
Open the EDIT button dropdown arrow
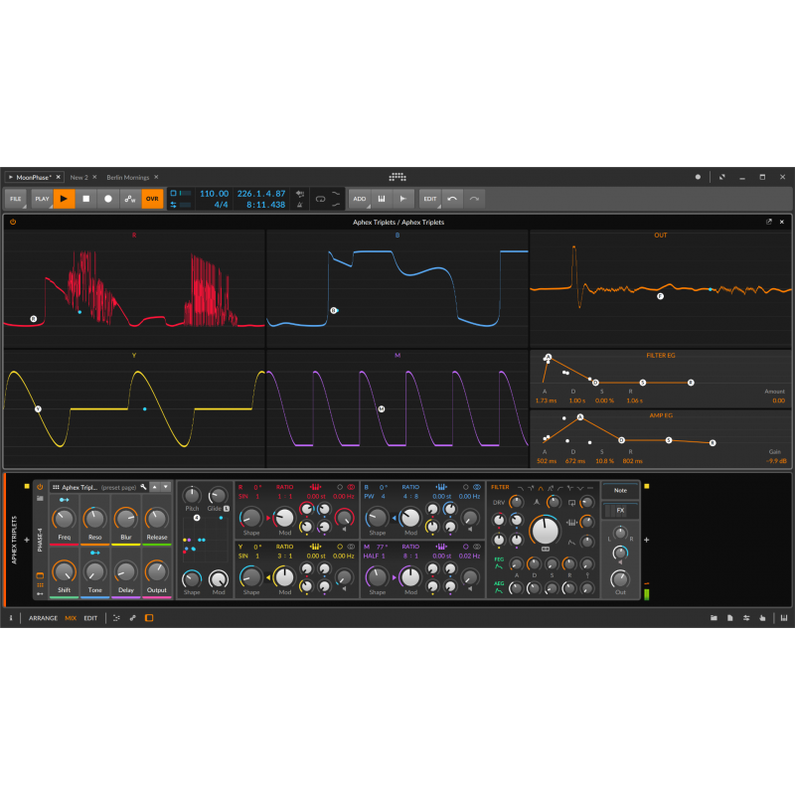tap(437, 206)
